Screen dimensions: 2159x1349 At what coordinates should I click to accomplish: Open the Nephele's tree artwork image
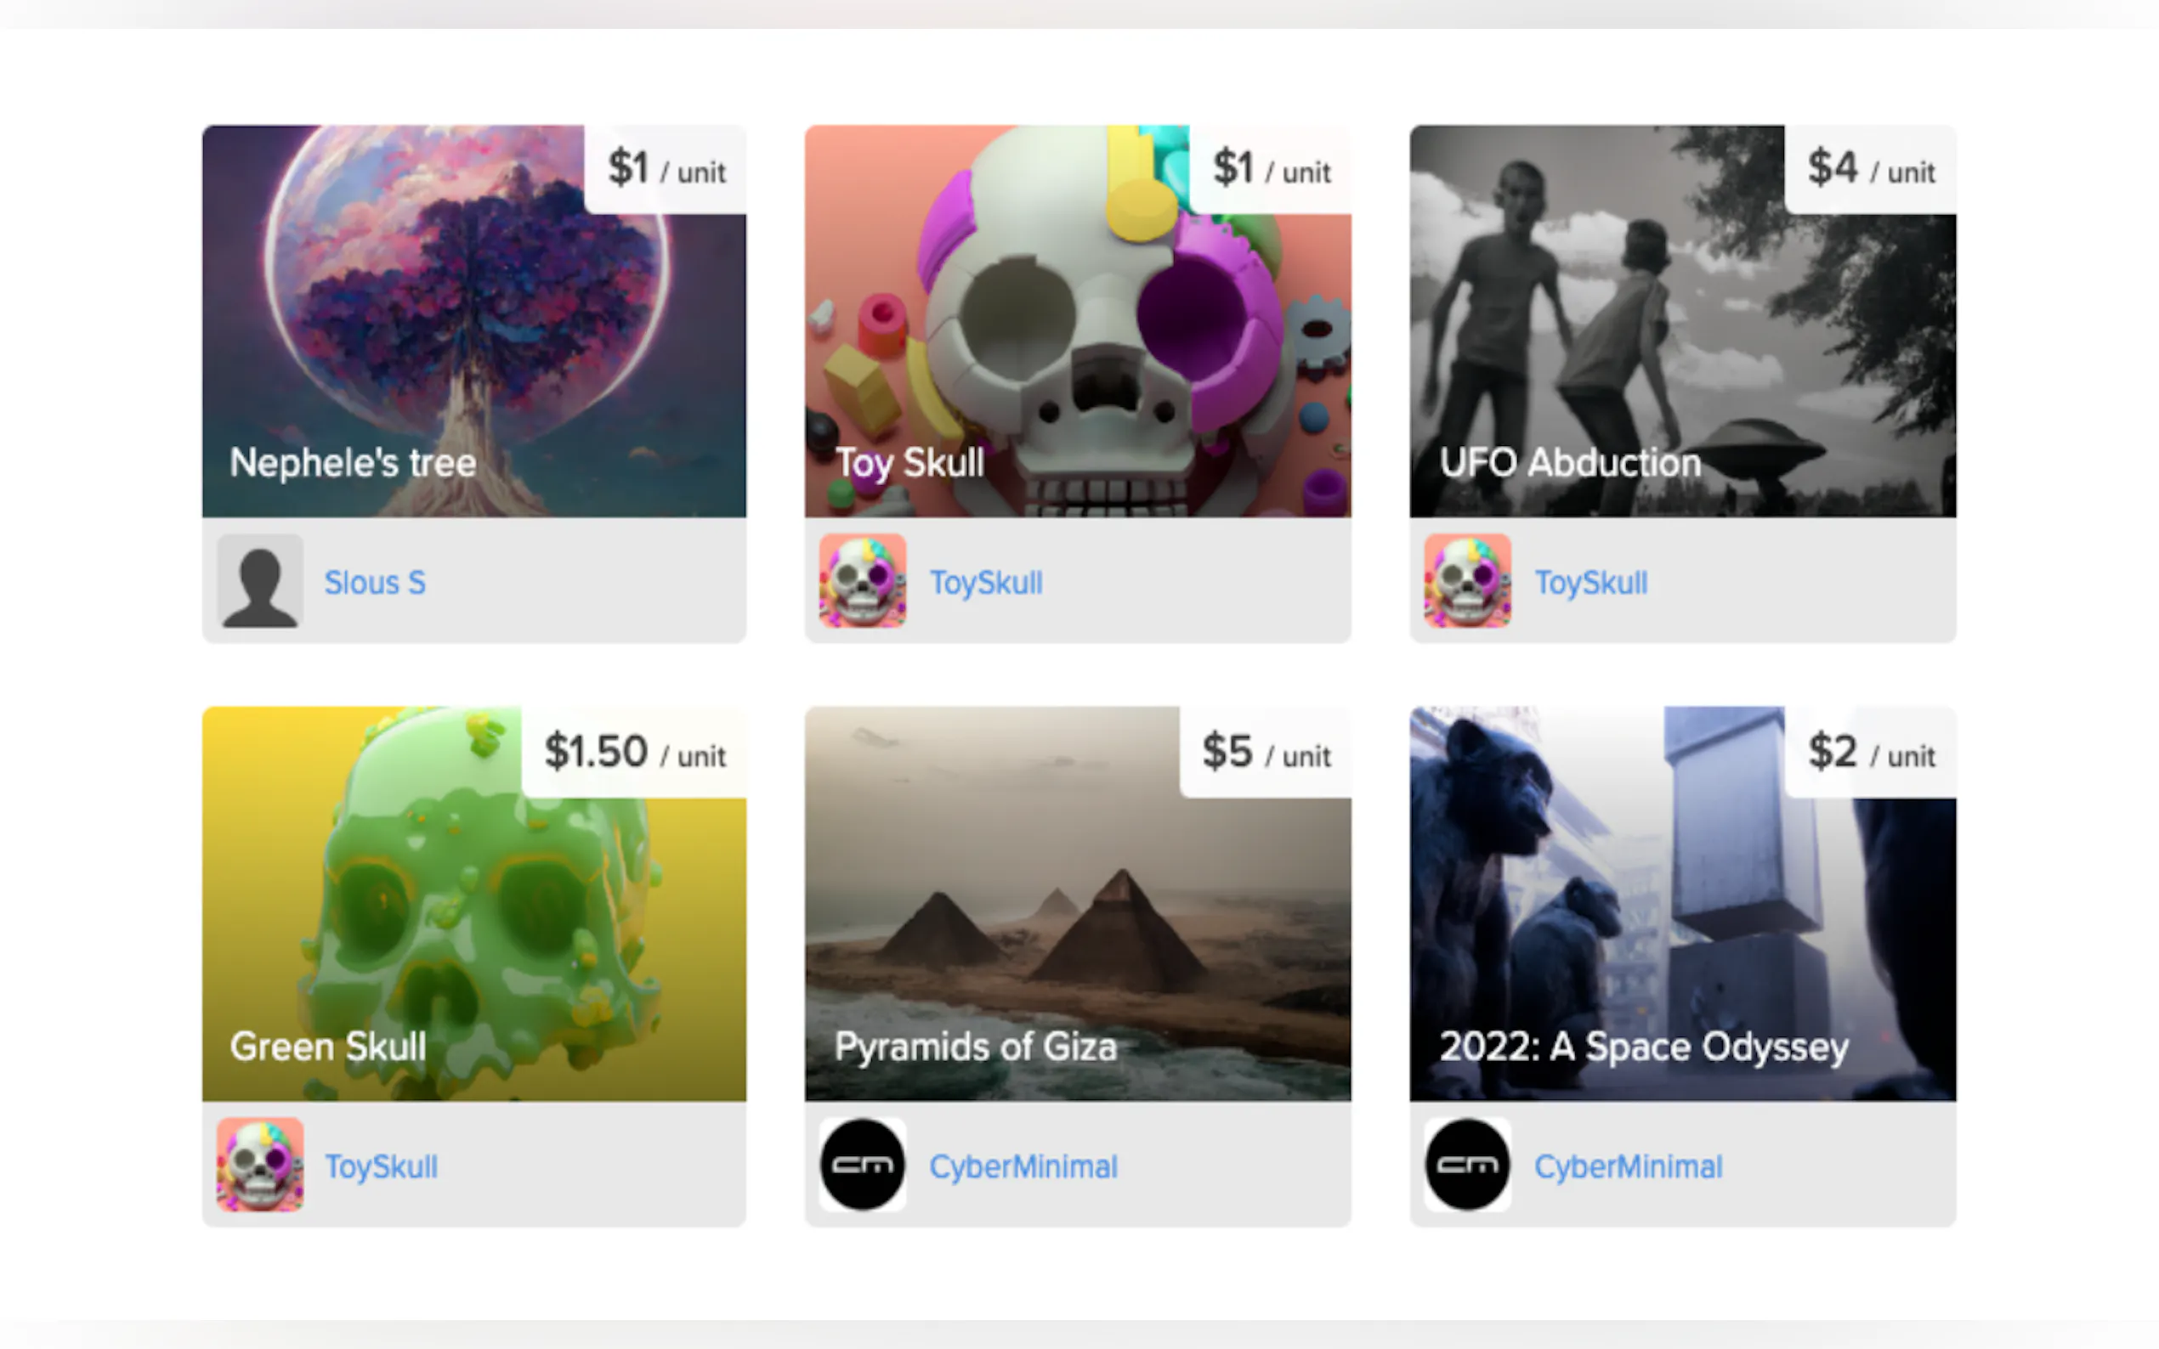(x=446, y=339)
